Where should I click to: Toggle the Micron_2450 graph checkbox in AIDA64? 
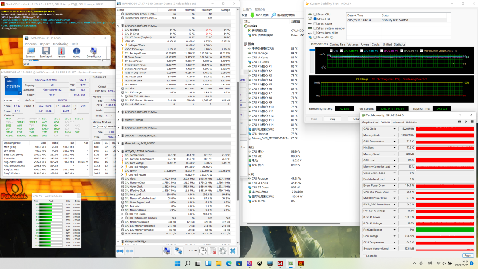point(422,51)
